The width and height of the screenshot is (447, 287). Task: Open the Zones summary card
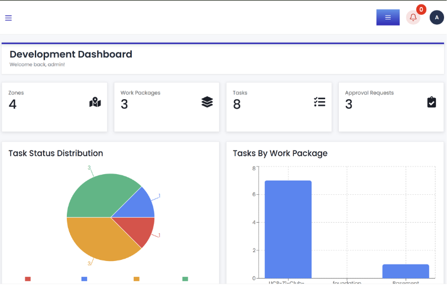point(54,107)
